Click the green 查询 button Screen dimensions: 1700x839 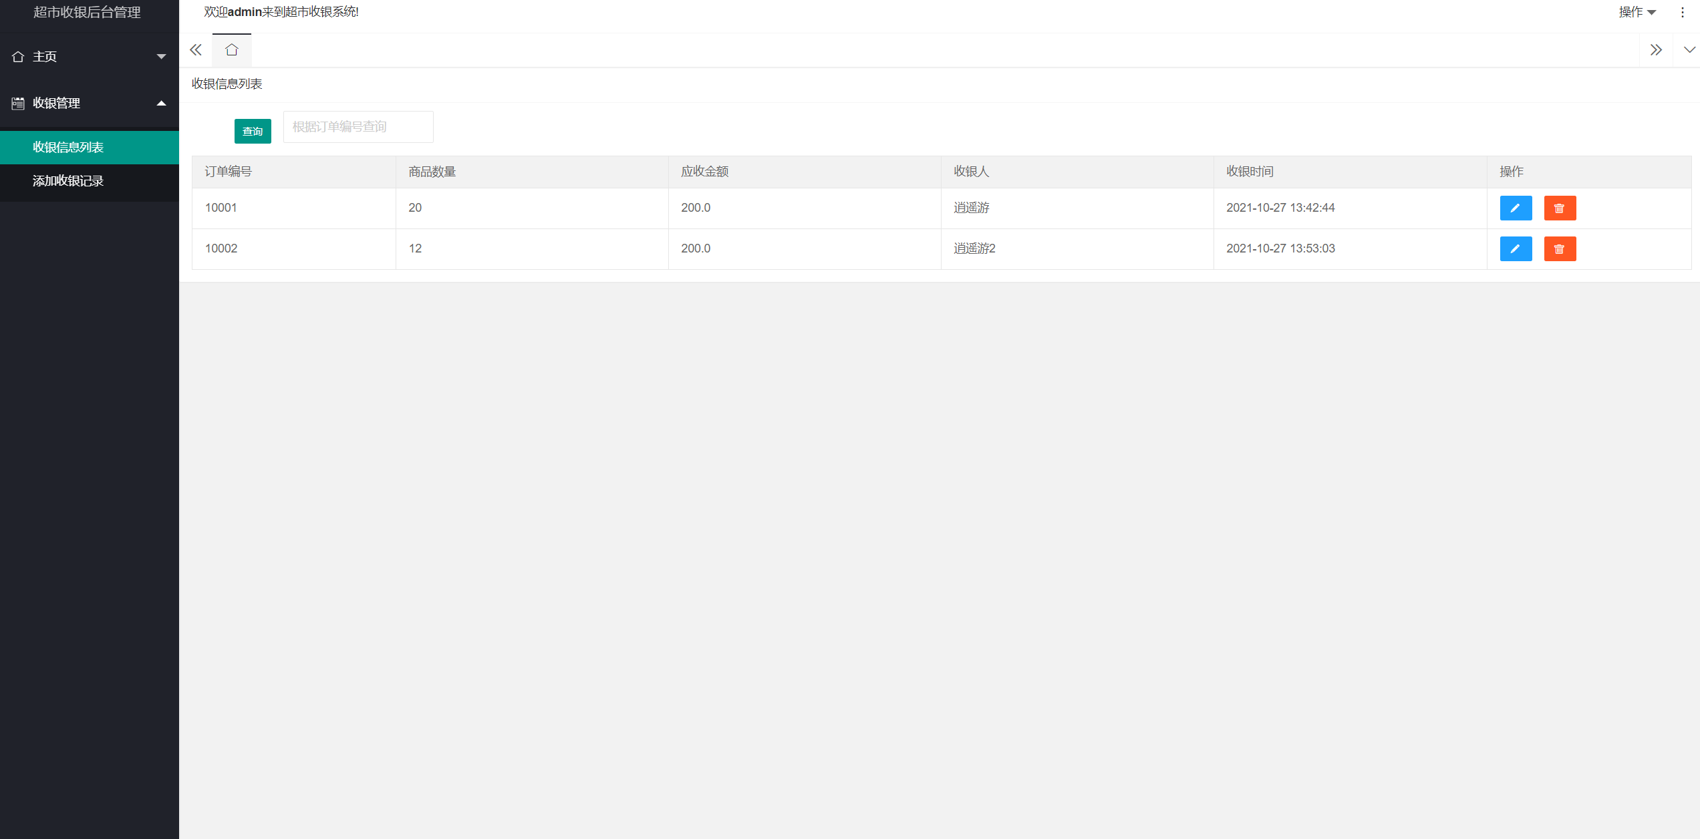[x=253, y=131]
